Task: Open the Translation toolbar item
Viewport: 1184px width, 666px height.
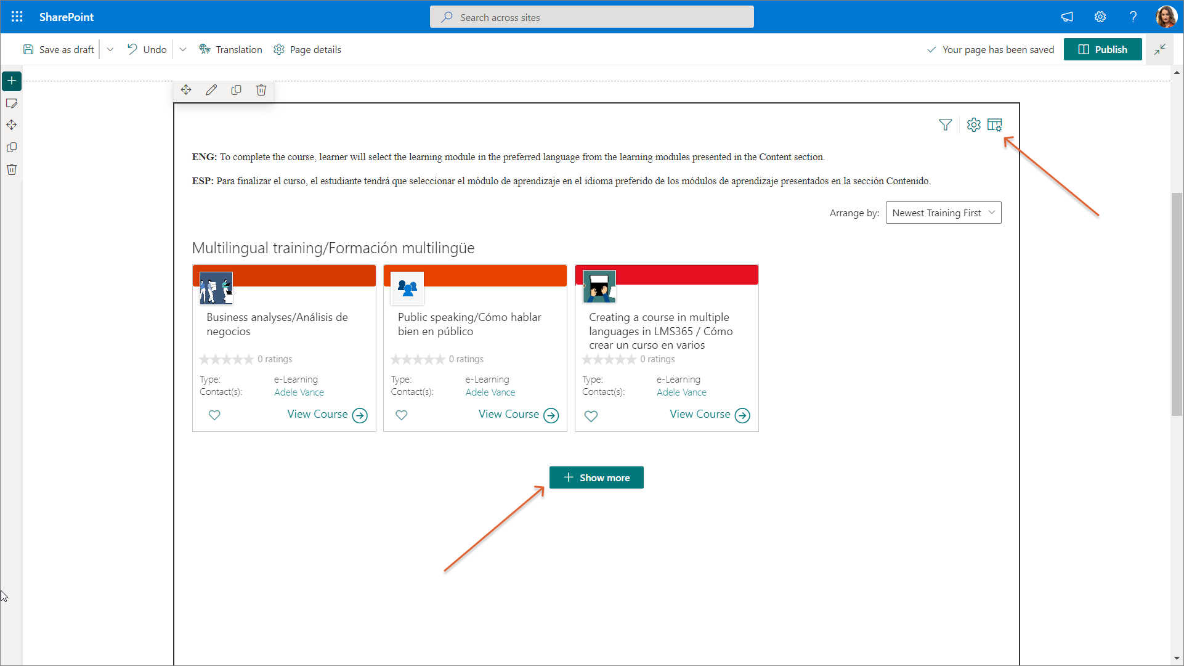Action: point(230,49)
